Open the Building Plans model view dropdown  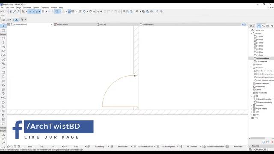[x=178, y=147]
